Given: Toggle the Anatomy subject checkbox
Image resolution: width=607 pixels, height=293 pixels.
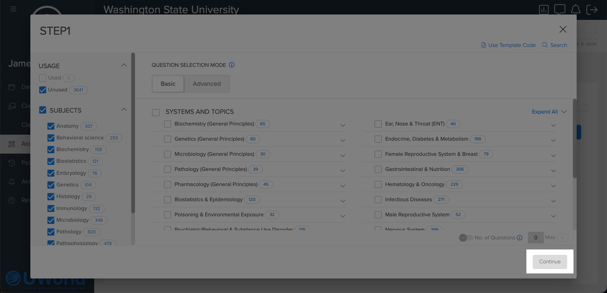Looking at the screenshot, I should pos(51,126).
